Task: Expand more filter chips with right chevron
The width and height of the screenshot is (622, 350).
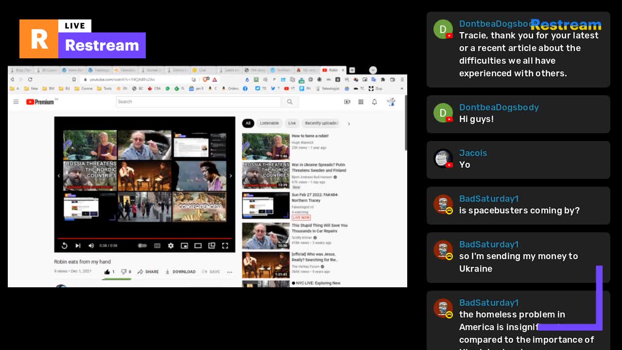Action: 348,123
